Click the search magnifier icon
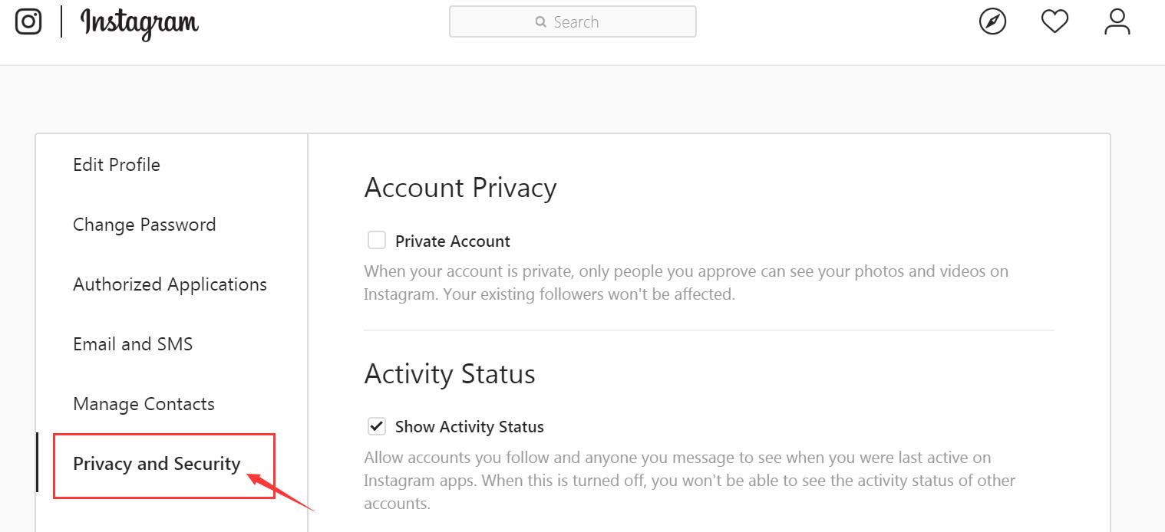This screenshot has width=1165, height=532. coord(541,22)
